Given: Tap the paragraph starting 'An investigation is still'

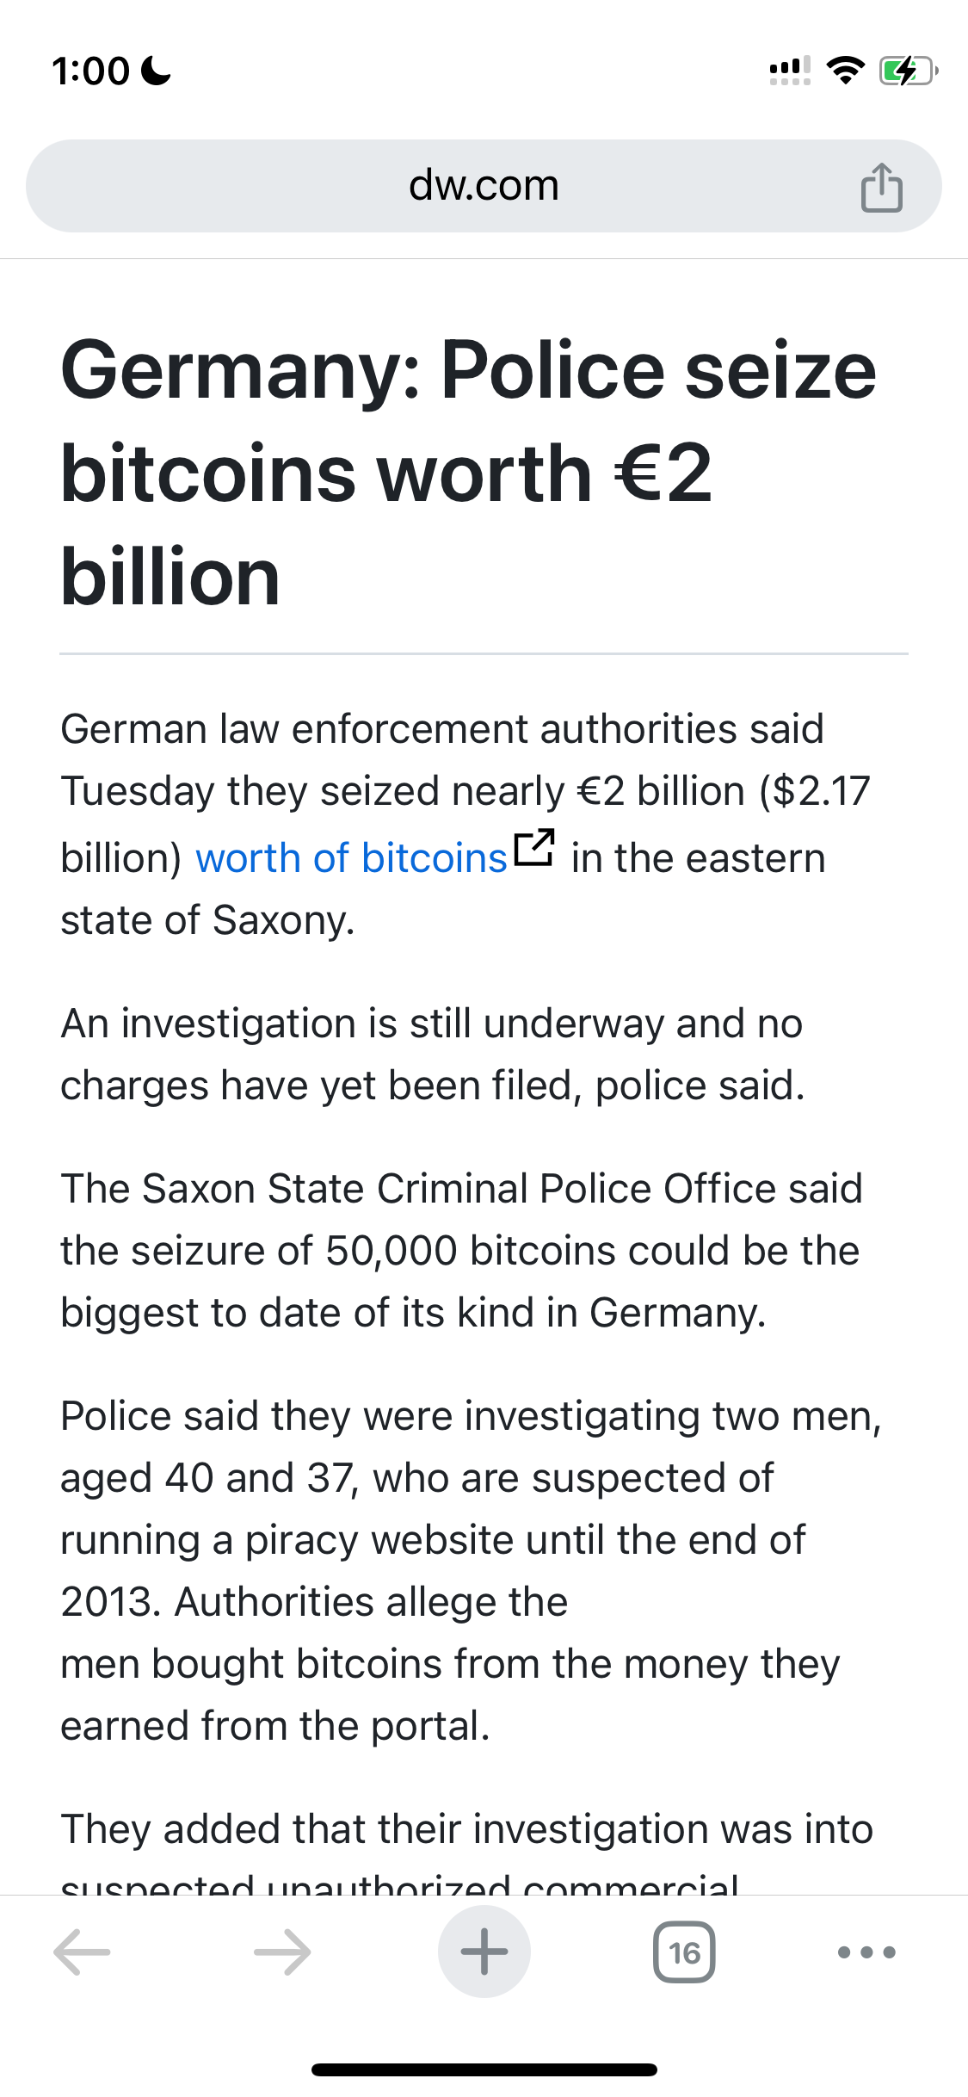Looking at the screenshot, I should [433, 1055].
